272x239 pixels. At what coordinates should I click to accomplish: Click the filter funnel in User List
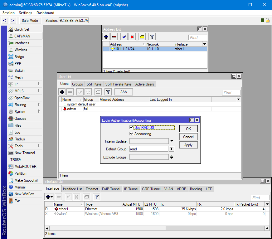pos(108,92)
